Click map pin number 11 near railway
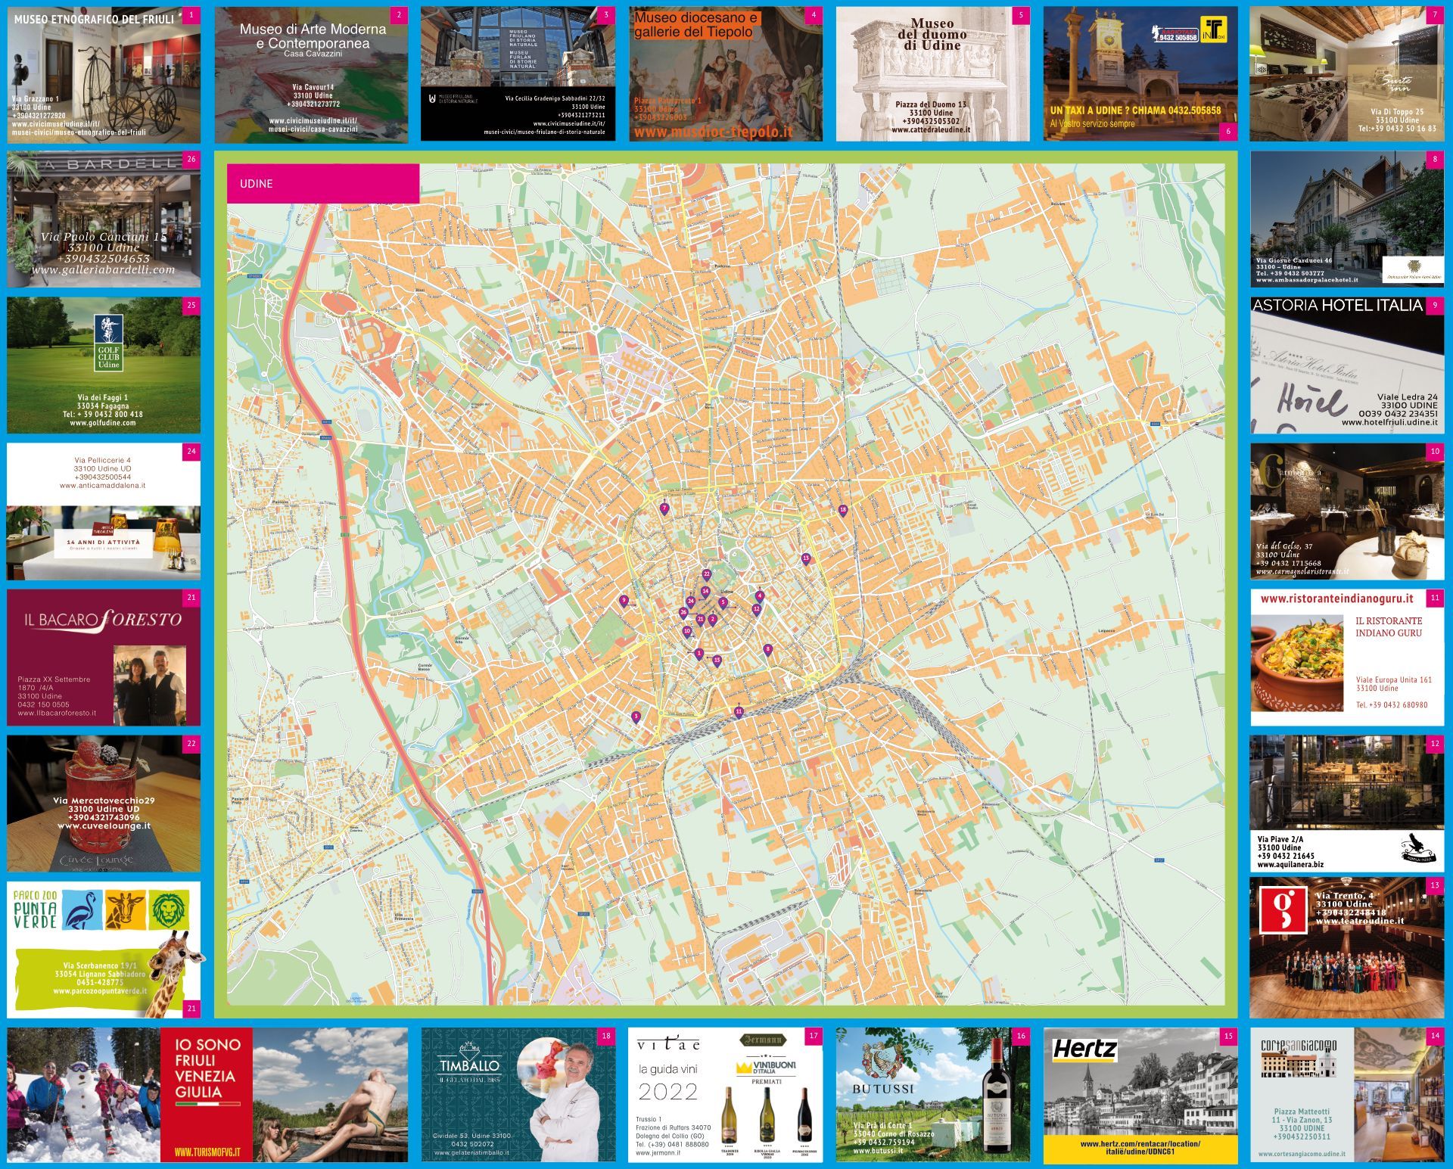 [x=739, y=711]
